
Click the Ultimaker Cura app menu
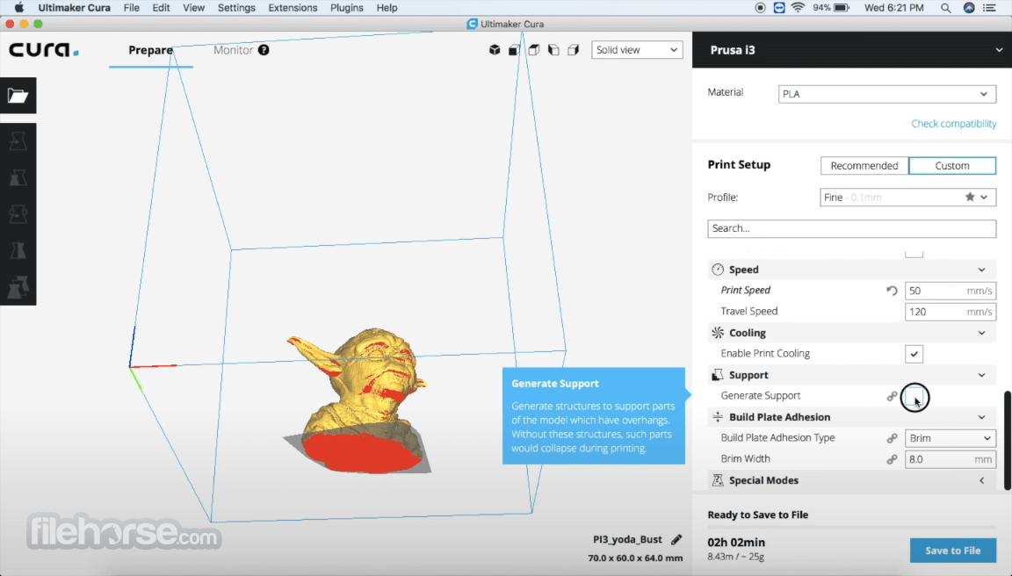[x=74, y=8]
